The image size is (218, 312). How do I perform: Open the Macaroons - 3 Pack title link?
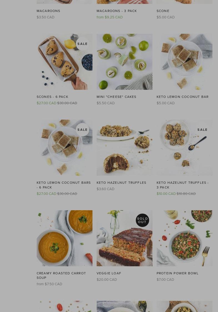point(117,11)
